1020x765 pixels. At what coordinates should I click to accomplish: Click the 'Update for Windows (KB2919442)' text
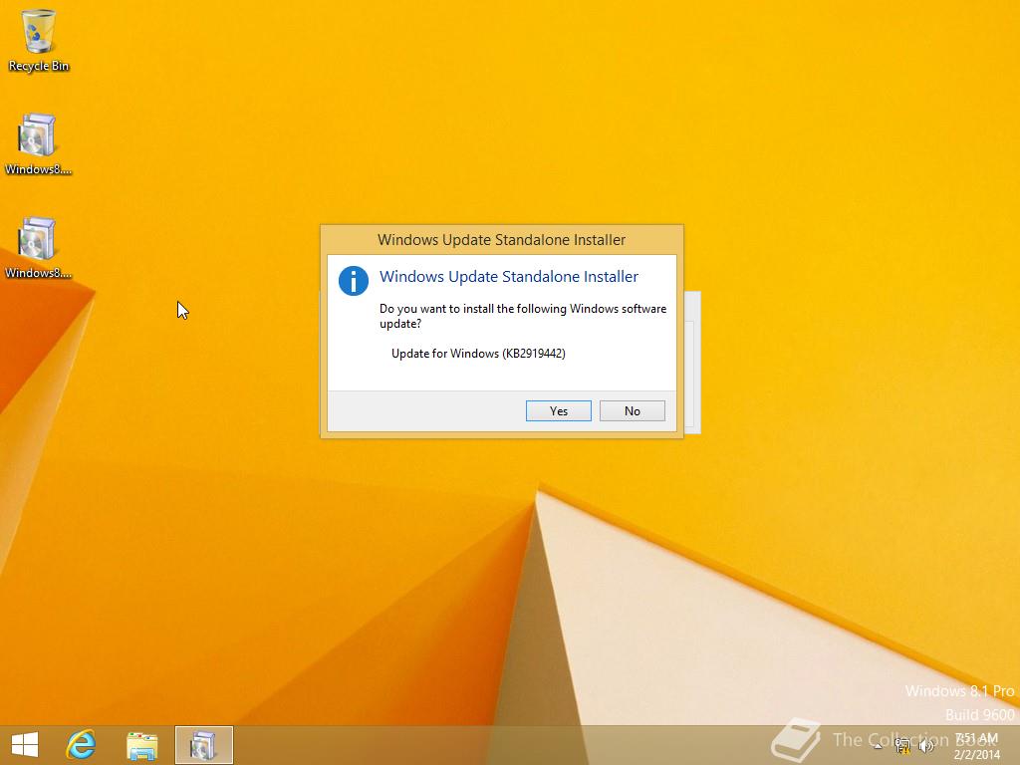(x=478, y=354)
